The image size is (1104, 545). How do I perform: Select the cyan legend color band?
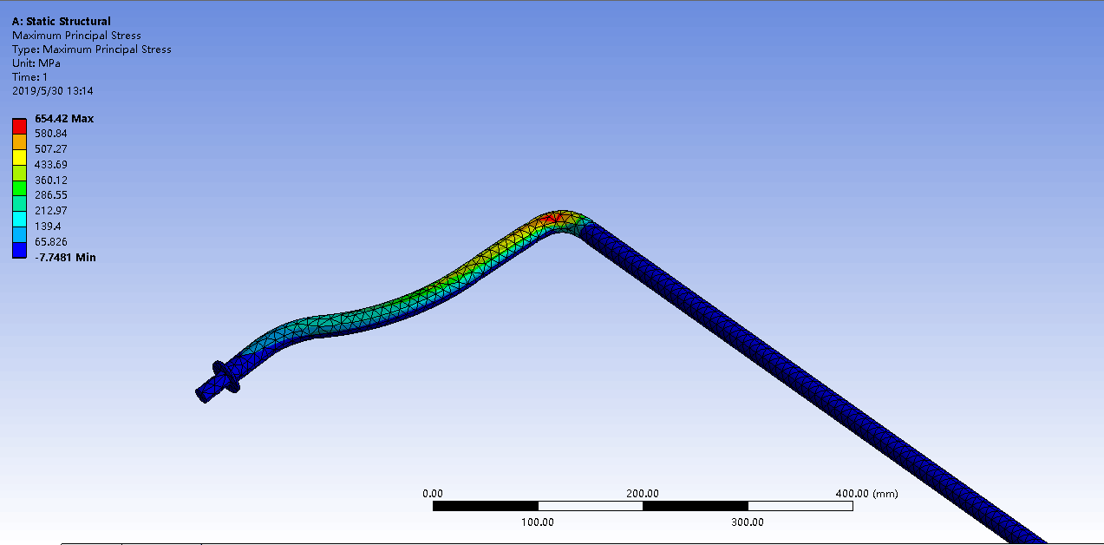pos(19,219)
